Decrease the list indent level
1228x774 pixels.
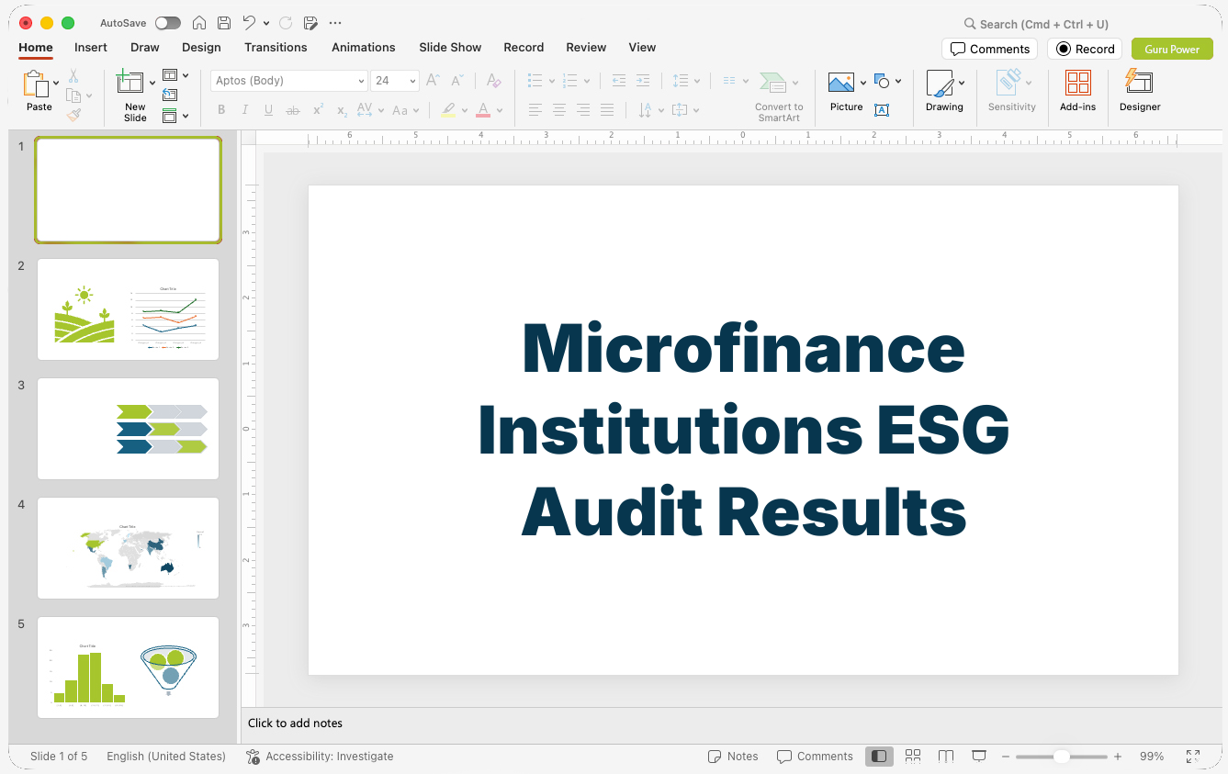coord(619,81)
